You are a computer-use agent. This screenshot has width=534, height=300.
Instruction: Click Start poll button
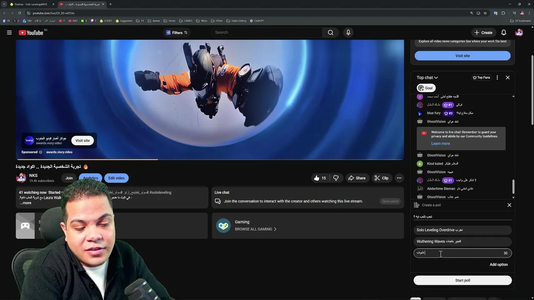click(x=463, y=280)
